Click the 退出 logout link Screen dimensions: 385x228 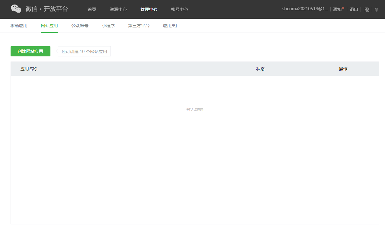[x=354, y=9]
